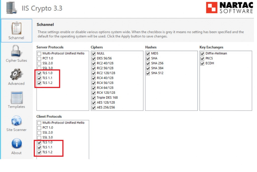Uncheck PKCS key exchange
Screen dimensions: 257x172
202,58
